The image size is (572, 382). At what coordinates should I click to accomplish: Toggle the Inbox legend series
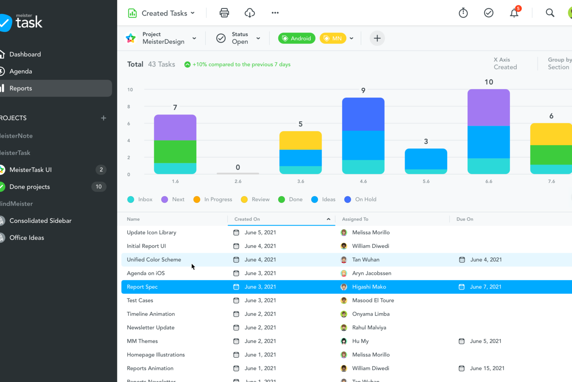tap(140, 199)
